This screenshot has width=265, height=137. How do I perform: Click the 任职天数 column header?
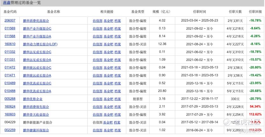click(235, 12)
